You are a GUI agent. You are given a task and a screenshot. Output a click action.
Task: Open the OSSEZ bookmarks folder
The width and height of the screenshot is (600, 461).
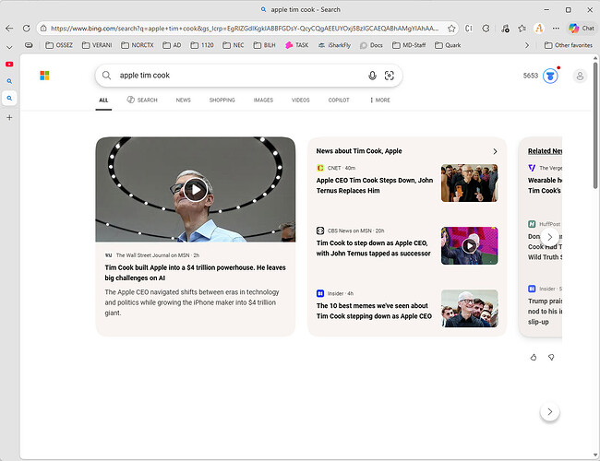59,45
